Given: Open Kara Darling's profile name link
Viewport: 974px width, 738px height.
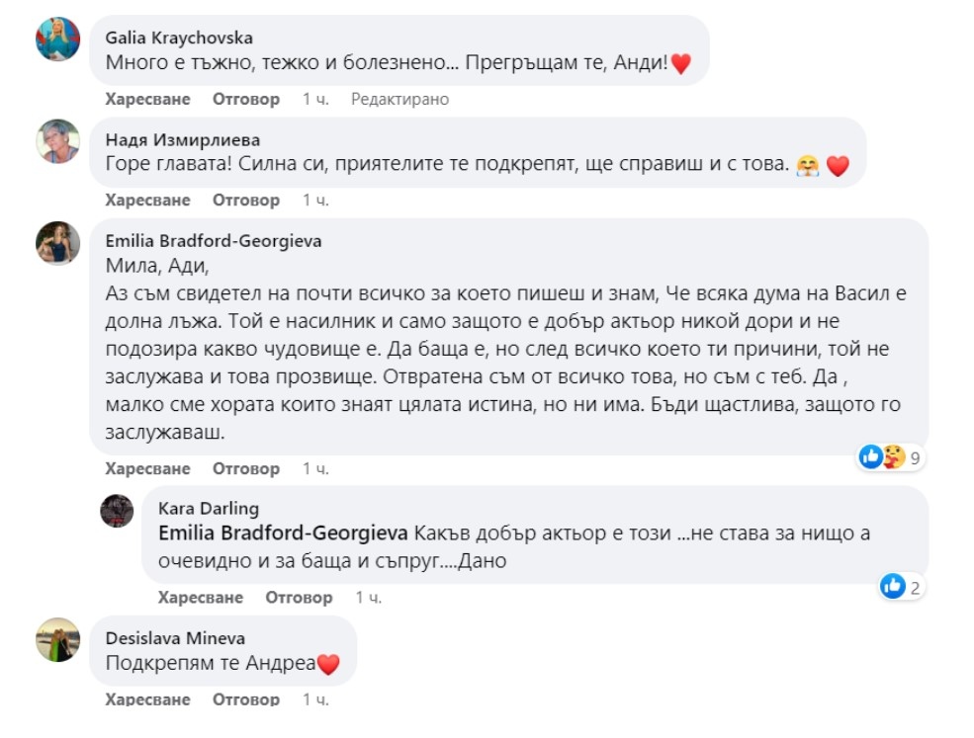Looking at the screenshot, I should (208, 508).
